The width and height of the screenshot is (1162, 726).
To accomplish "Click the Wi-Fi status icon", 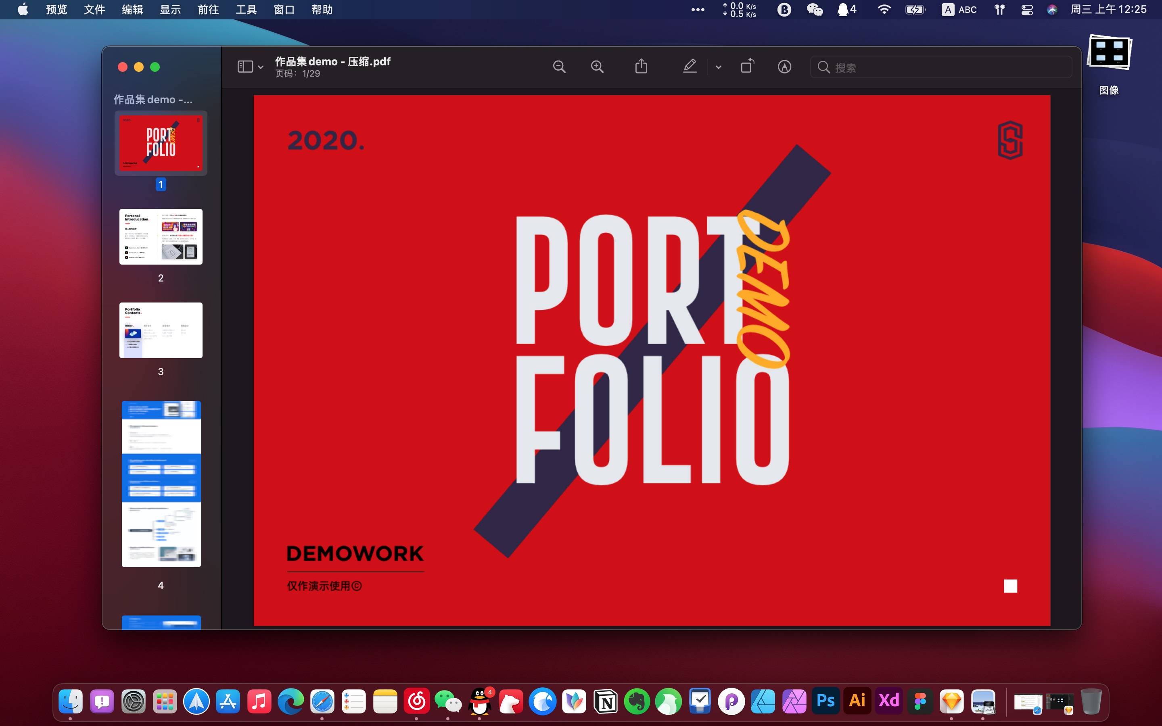I will point(884,10).
